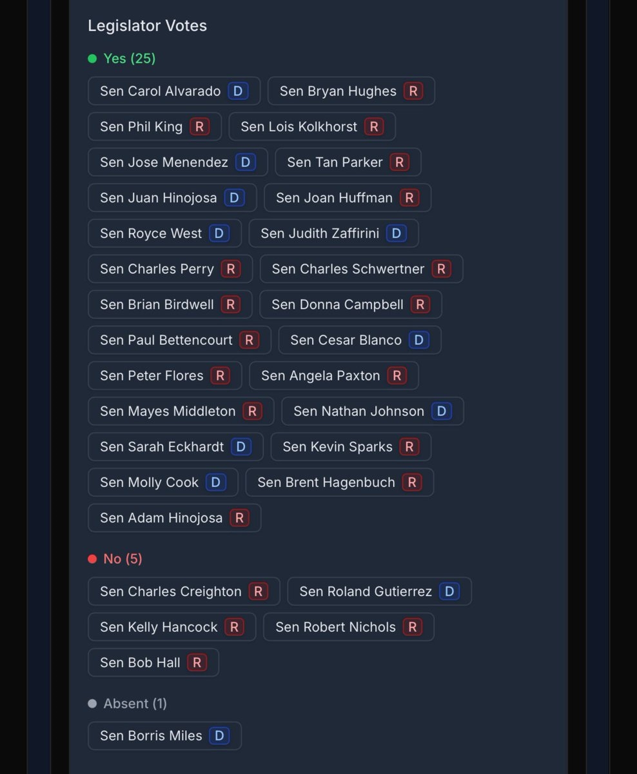Click the R badge next to Kelly Hancock

234,627
